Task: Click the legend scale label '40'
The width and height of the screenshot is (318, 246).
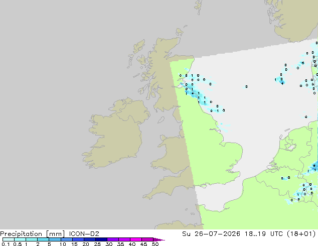Action: pyautogui.click(x=132, y=244)
